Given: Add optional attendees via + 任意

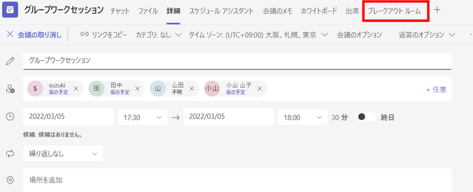Looking at the screenshot, I should click(436, 90).
